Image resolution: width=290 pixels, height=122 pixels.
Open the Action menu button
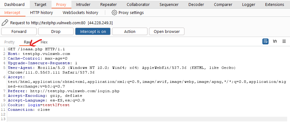130,31
